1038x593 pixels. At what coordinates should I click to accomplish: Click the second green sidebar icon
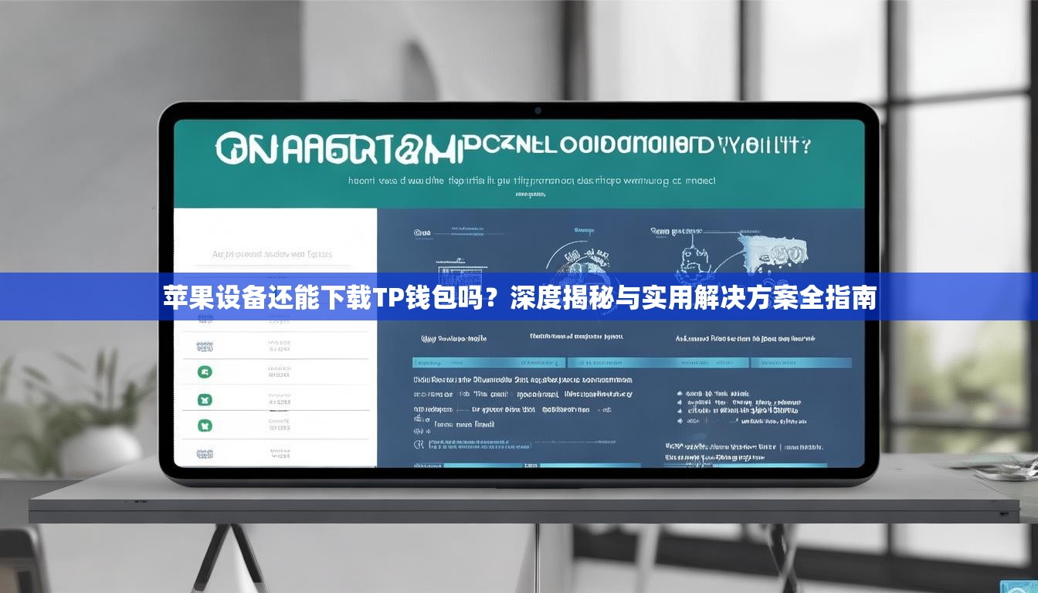205,399
